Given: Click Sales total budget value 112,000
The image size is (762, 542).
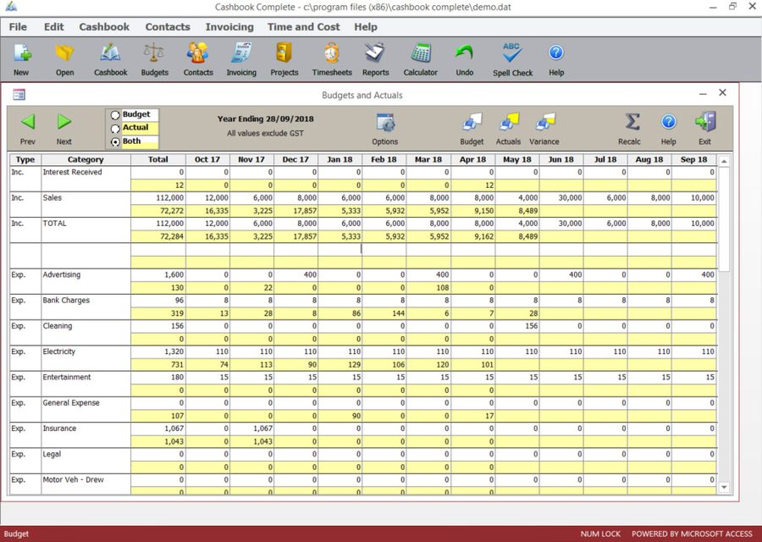Looking at the screenshot, I should pyautogui.click(x=158, y=198).
